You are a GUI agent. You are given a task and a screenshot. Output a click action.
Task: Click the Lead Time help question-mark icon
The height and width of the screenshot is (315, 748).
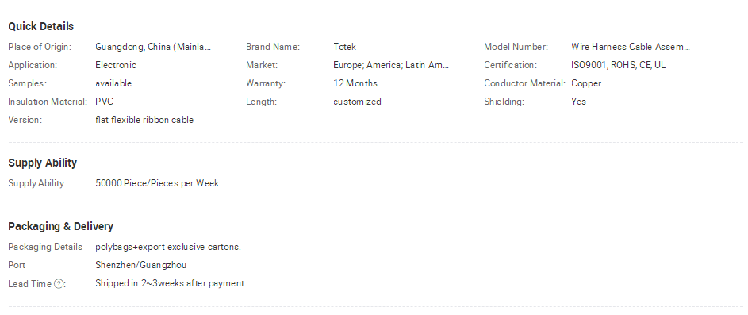tap(59, 284)
